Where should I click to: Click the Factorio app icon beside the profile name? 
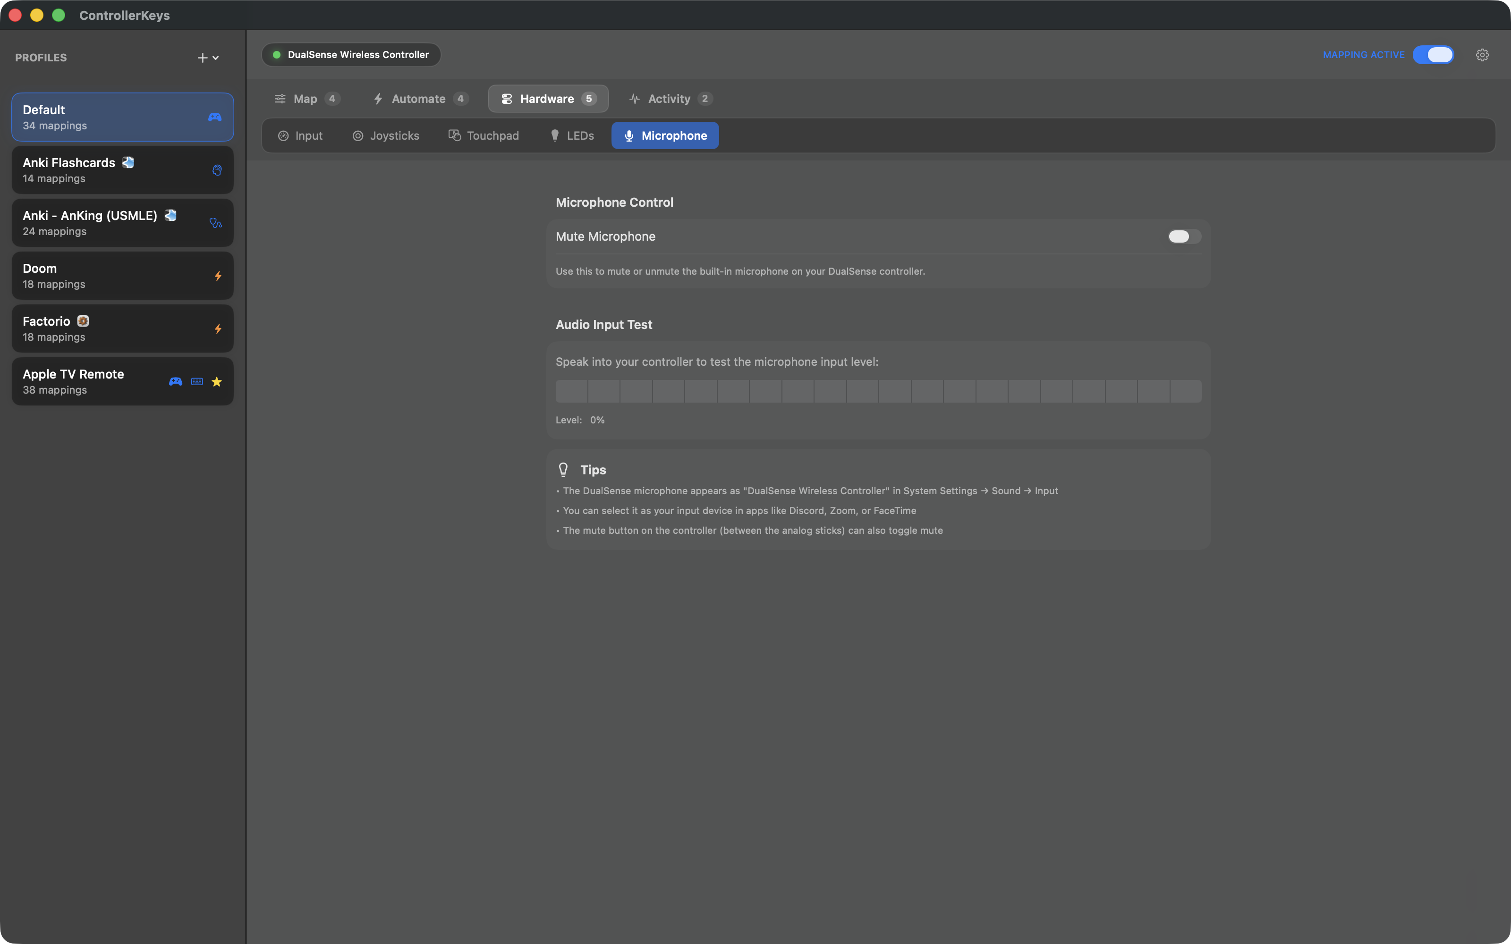[83, 321]
